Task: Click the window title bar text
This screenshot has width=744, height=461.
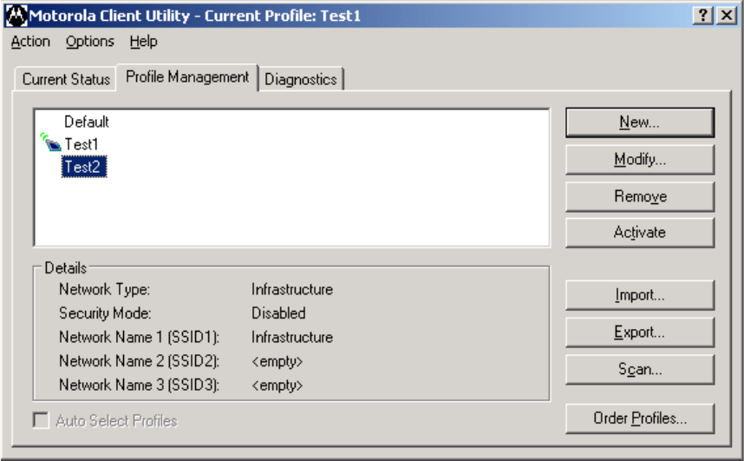Action: click(194, 16)
